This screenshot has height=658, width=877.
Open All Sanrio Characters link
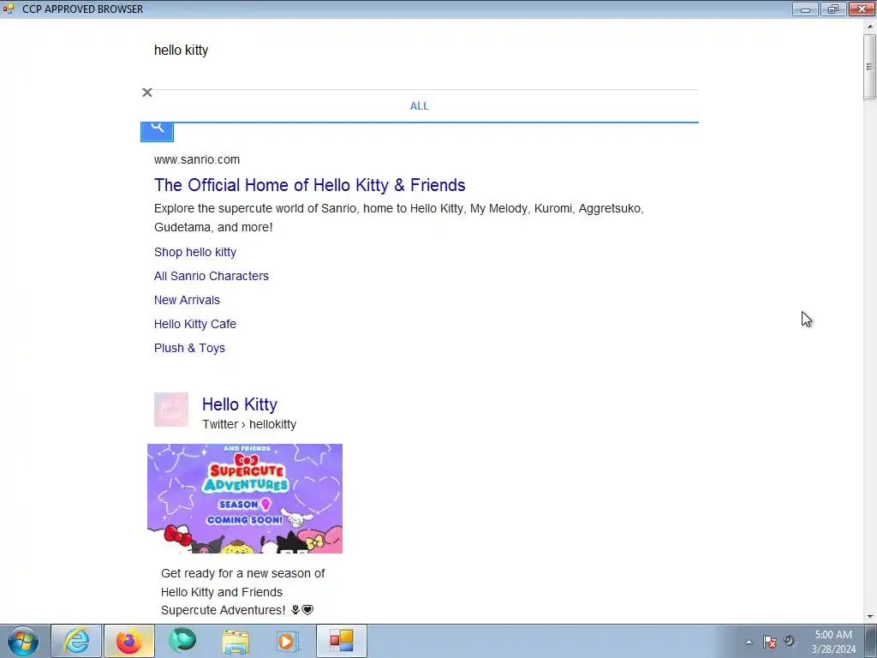[212, 276]
